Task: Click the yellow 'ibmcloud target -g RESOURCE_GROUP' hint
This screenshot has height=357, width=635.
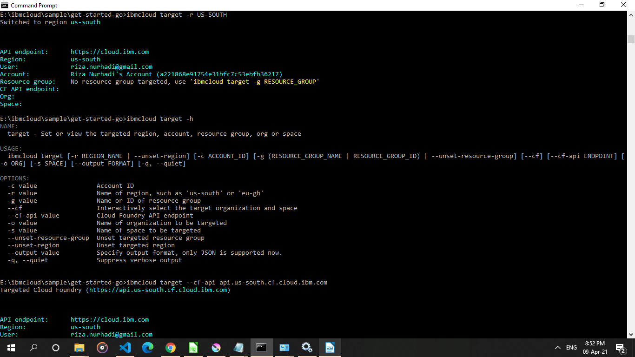Action: 255,82
